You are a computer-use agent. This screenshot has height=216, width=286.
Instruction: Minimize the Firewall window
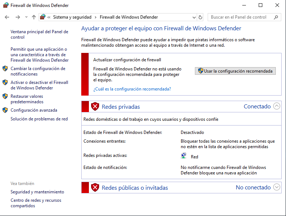coord(244,5)
